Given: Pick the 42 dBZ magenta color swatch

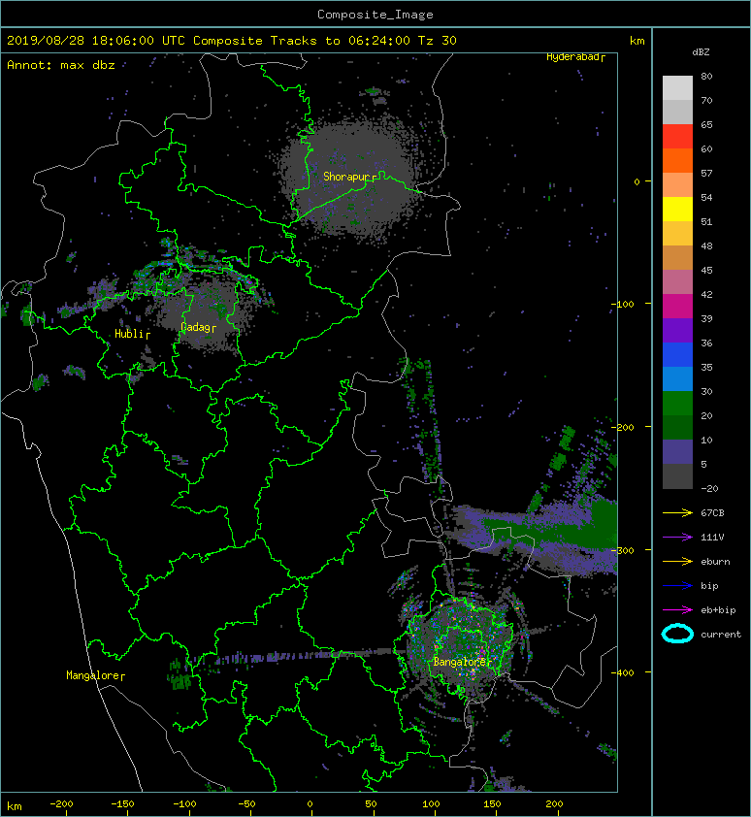Looking at the screenshot, I should [x=677, y=306].
